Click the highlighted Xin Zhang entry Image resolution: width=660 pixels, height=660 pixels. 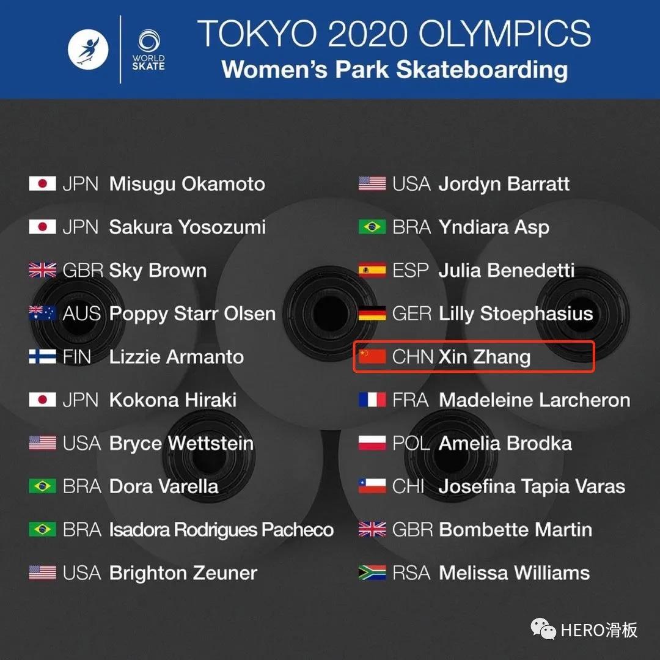[474, 356]
